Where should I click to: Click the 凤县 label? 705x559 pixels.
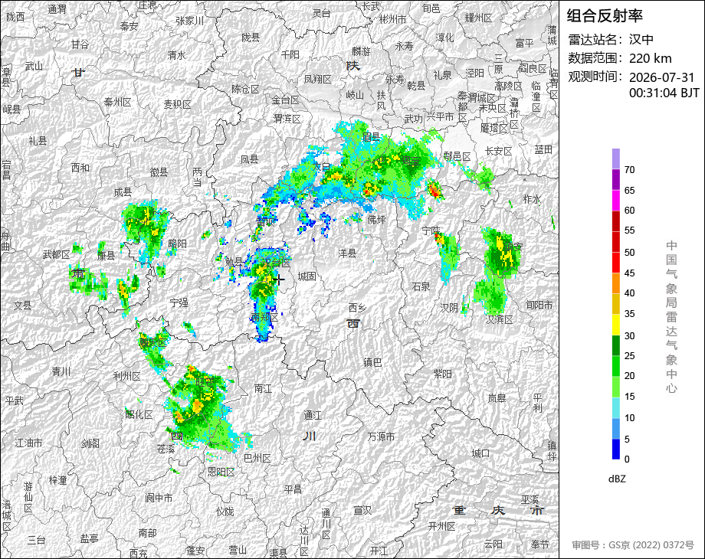(x=250, y=159)
